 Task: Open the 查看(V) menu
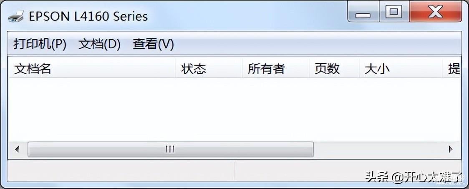coord(153,45)
